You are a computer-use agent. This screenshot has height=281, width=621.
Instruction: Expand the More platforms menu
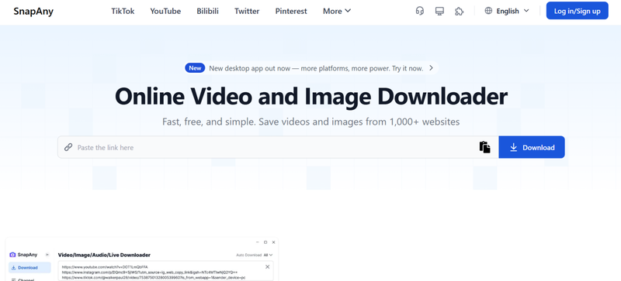337,11
